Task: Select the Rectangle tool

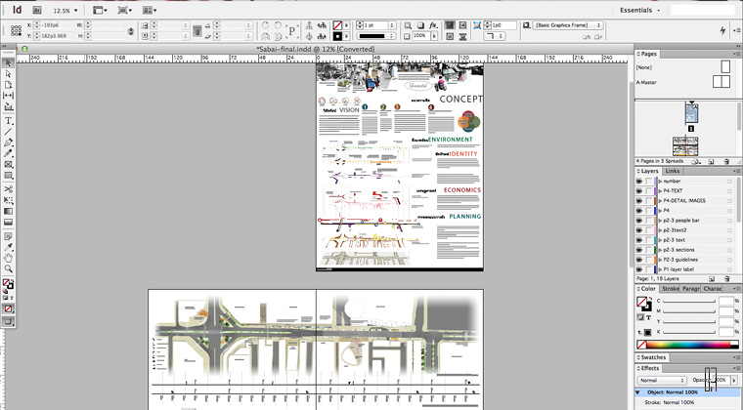Action: tap(8, 175)
